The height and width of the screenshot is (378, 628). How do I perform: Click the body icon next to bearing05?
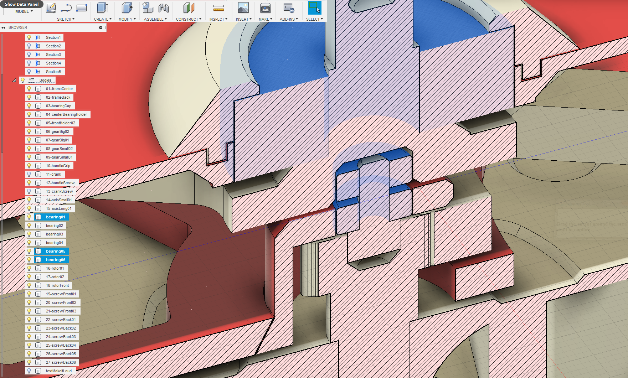tap(38, 251)
